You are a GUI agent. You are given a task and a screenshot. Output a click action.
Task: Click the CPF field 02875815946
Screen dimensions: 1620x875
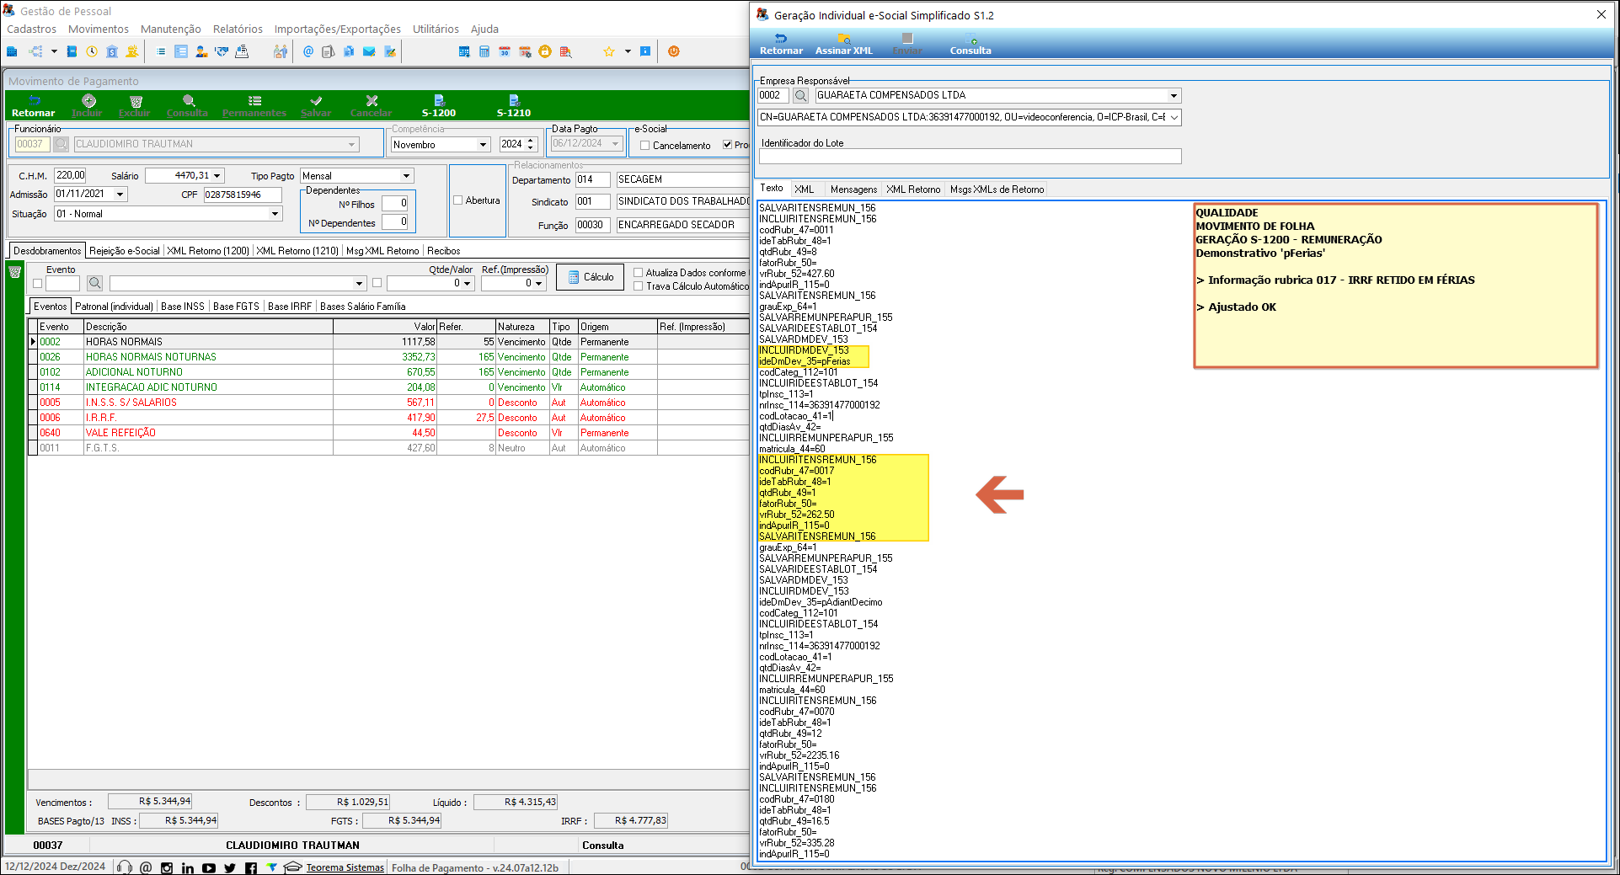coord(243,195)
